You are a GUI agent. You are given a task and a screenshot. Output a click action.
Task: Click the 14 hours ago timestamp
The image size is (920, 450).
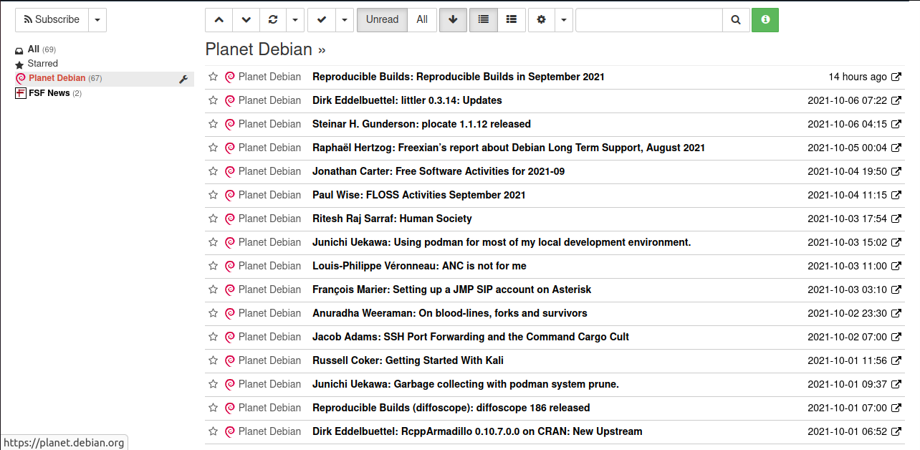point(858,77)
